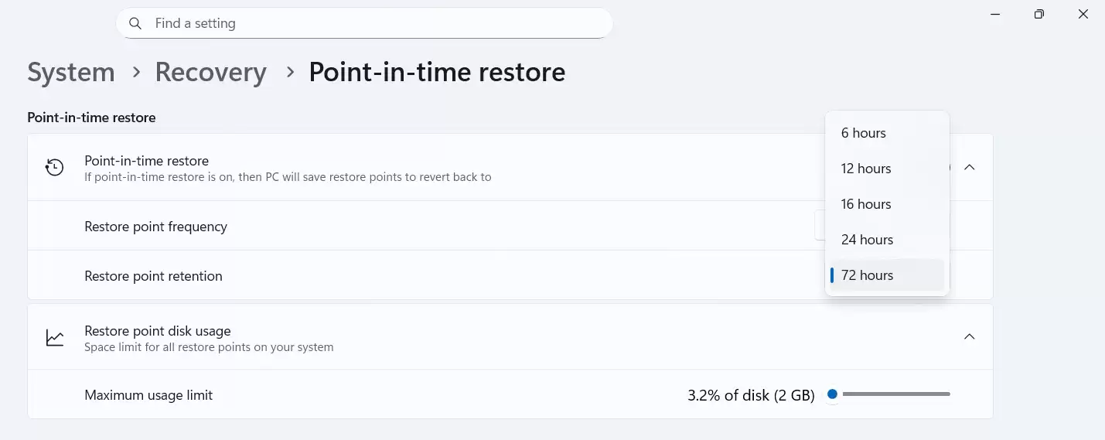Go back to System in breadcrumb
Image resolution: width=1105 pixels, height=440 pixels.
[x=71, y=72]
